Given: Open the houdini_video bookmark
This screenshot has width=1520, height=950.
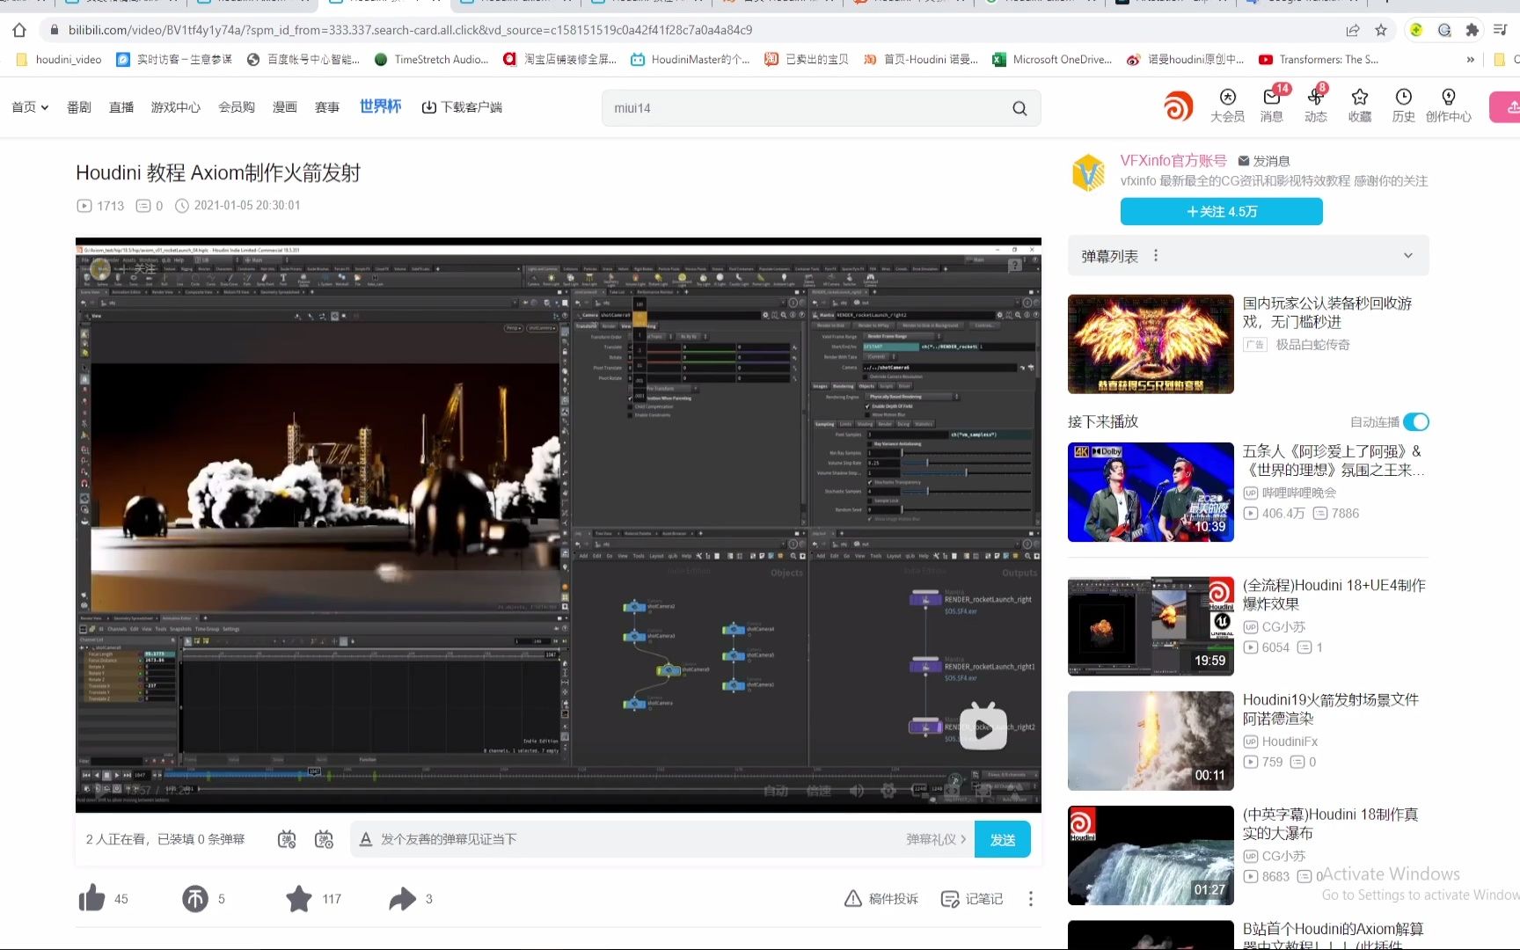Looking at the screenshot, I should (60, 60).
